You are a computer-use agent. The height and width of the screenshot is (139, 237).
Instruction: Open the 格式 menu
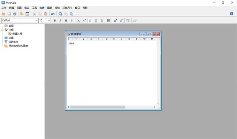[x=27, y=8]
